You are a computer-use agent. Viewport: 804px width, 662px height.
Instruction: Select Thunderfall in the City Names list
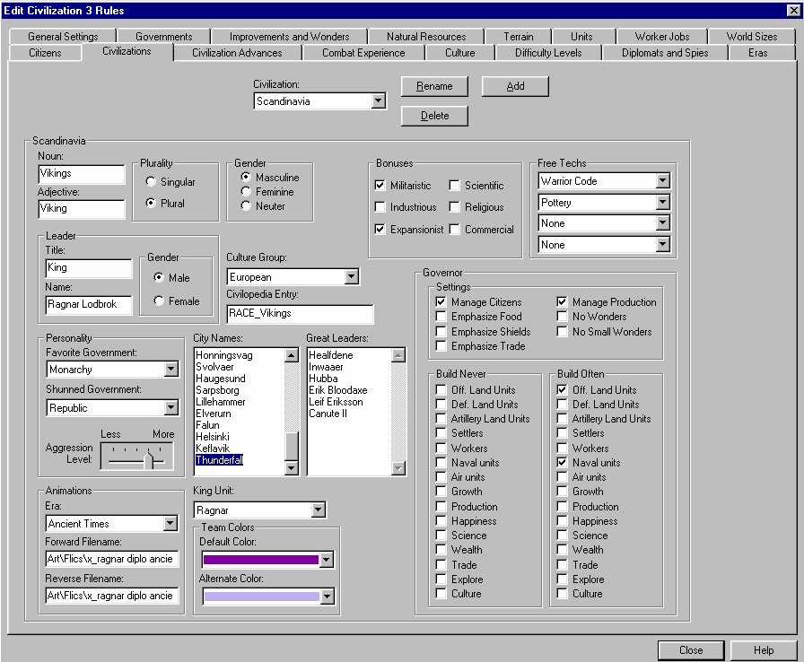[x=219, y=459]
